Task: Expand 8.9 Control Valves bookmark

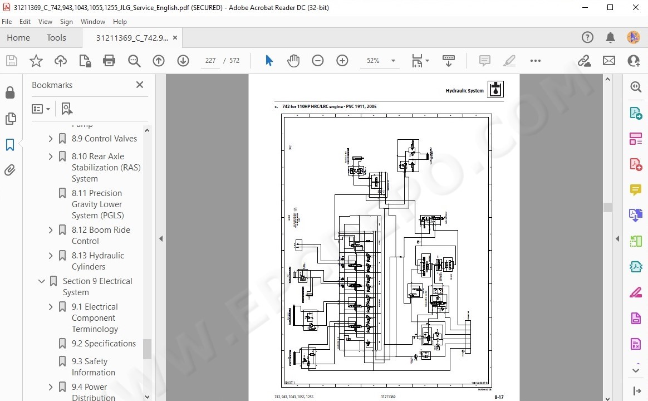Action: (x=51, y=139)
